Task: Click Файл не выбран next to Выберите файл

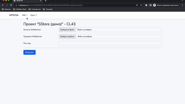Action: pyautogui.click(x=84, y=30)
